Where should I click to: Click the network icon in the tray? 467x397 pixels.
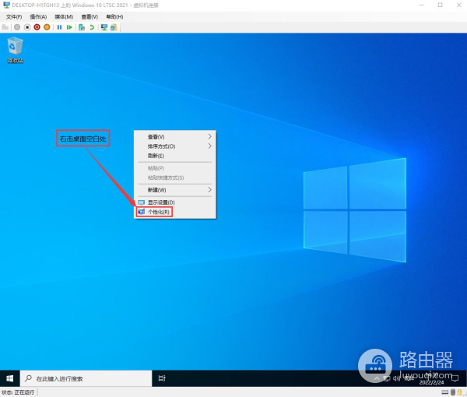[387, 378]
